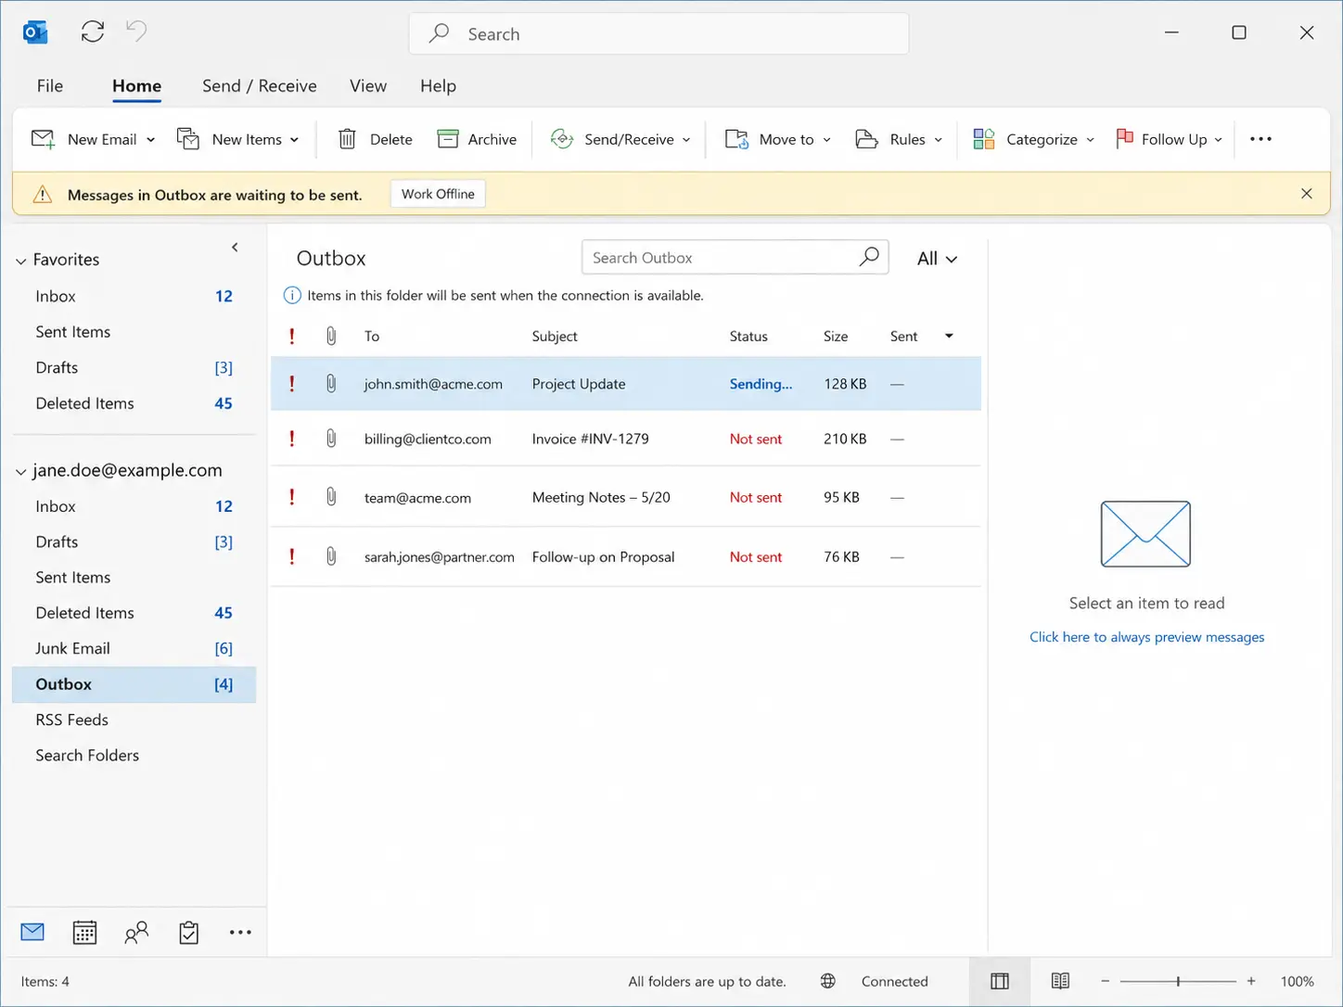
Task: Open Calendar from bottom navigation
Action: [x=84, y=932]
